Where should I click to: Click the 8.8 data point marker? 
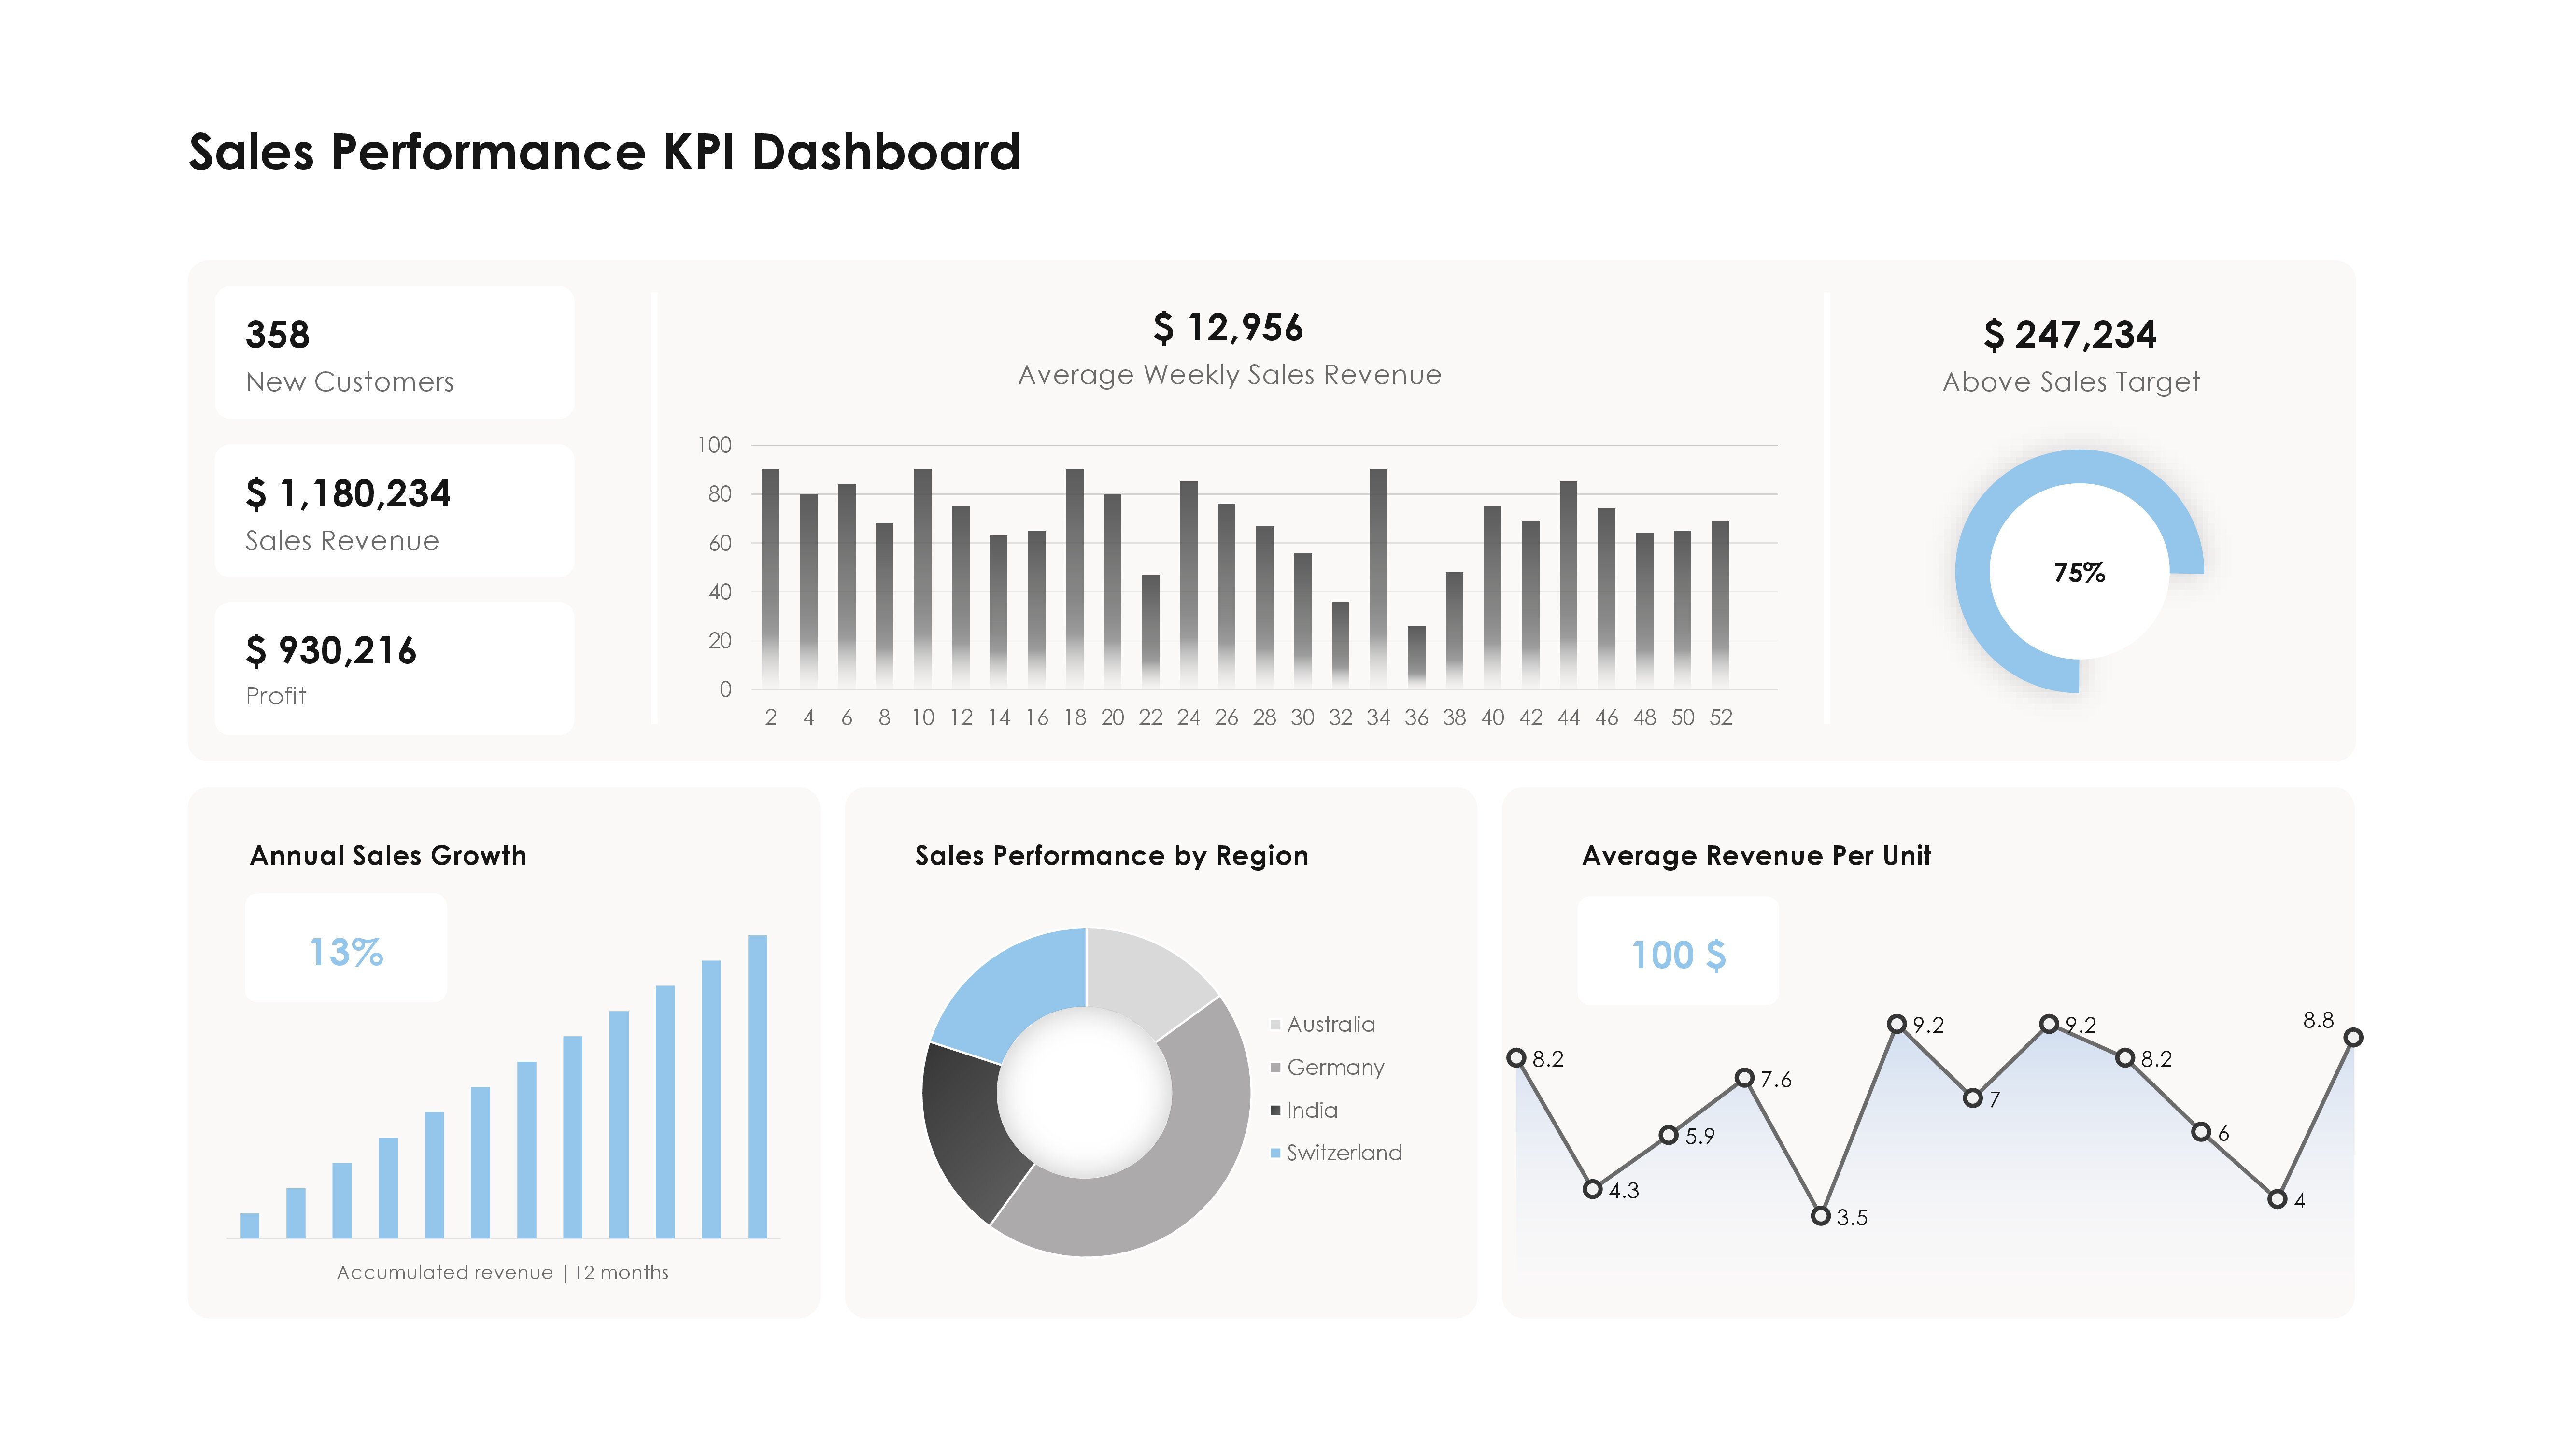(2354, 1038)
